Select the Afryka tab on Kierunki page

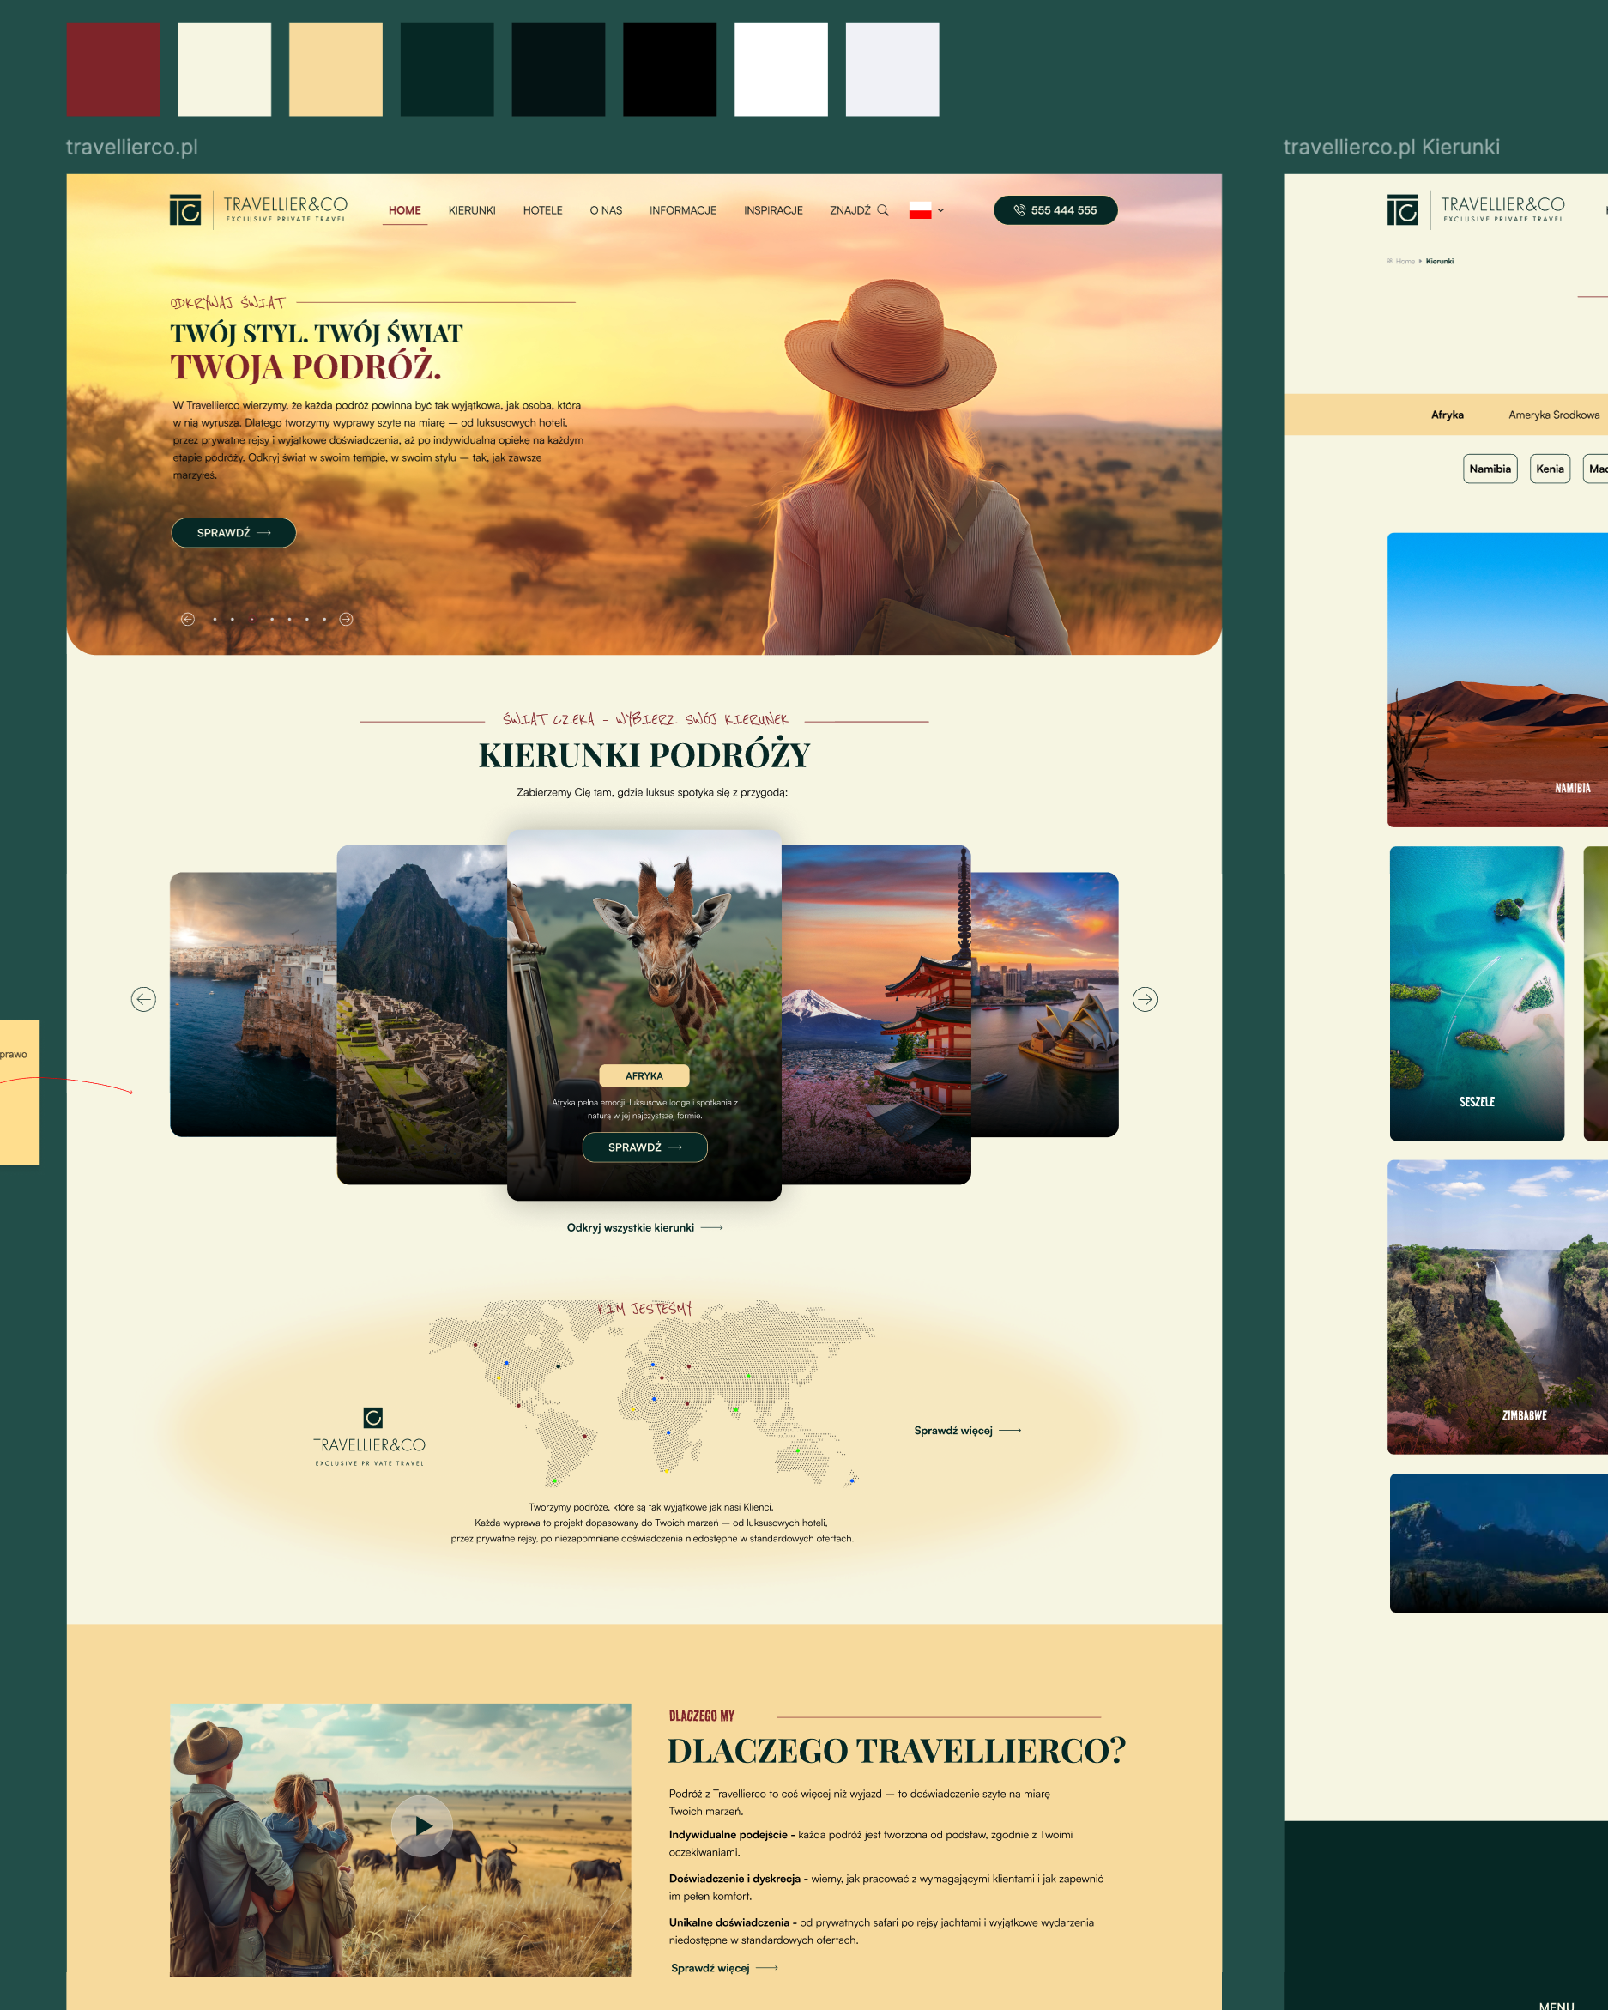[1447, 415]
